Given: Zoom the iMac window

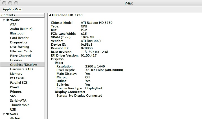Looking at the screenshot, I should tap(16, 3).
